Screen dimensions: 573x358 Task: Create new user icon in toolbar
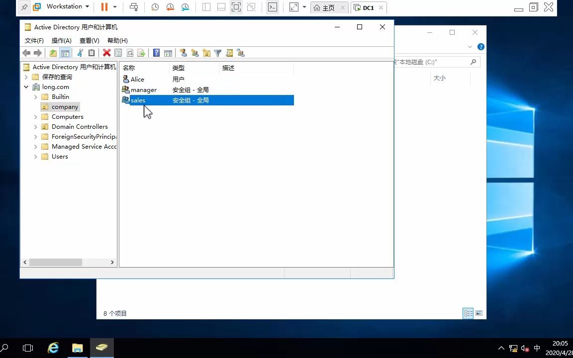pyautogui.click(x=184, y=53)
